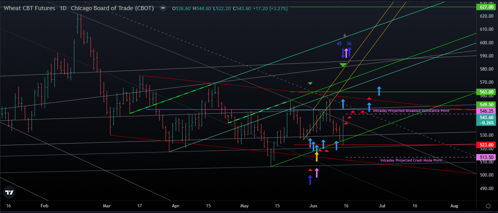Select the open value O526.60
498x213 pixels.
[181, 8]
